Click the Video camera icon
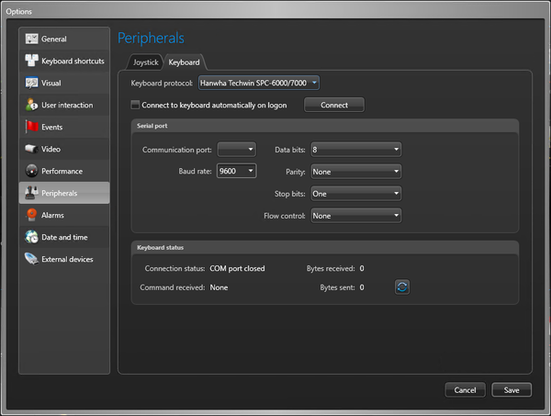The width and height of the screenshot is (551, 416). tap(31, 149)
